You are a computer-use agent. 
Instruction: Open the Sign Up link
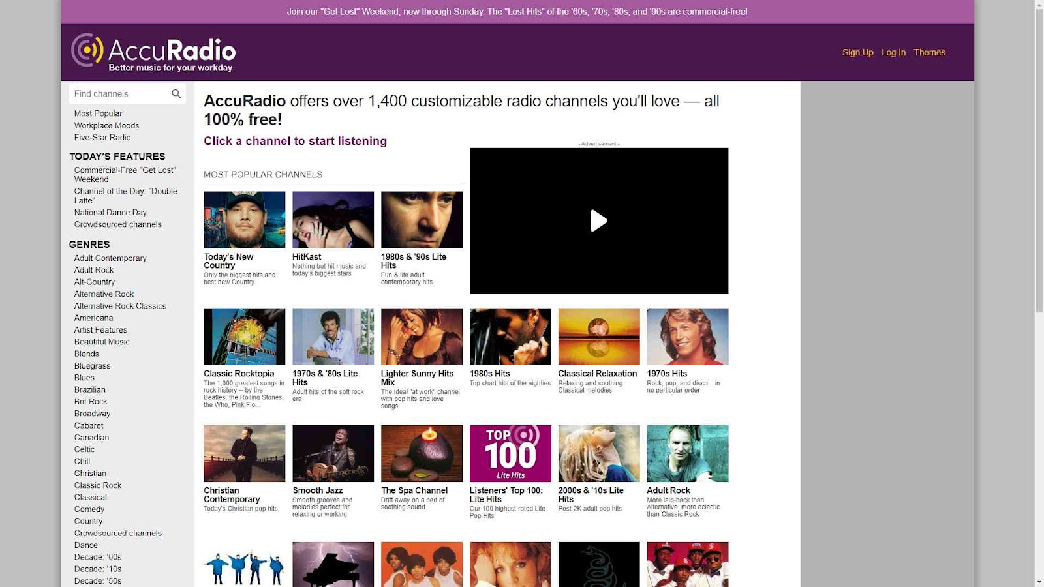(857, 52)
